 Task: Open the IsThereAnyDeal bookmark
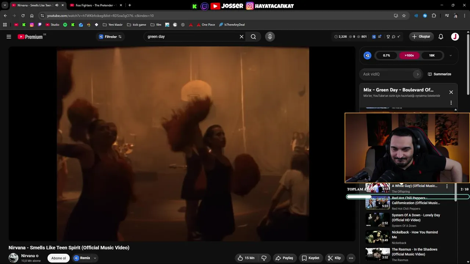coord(232,25)
